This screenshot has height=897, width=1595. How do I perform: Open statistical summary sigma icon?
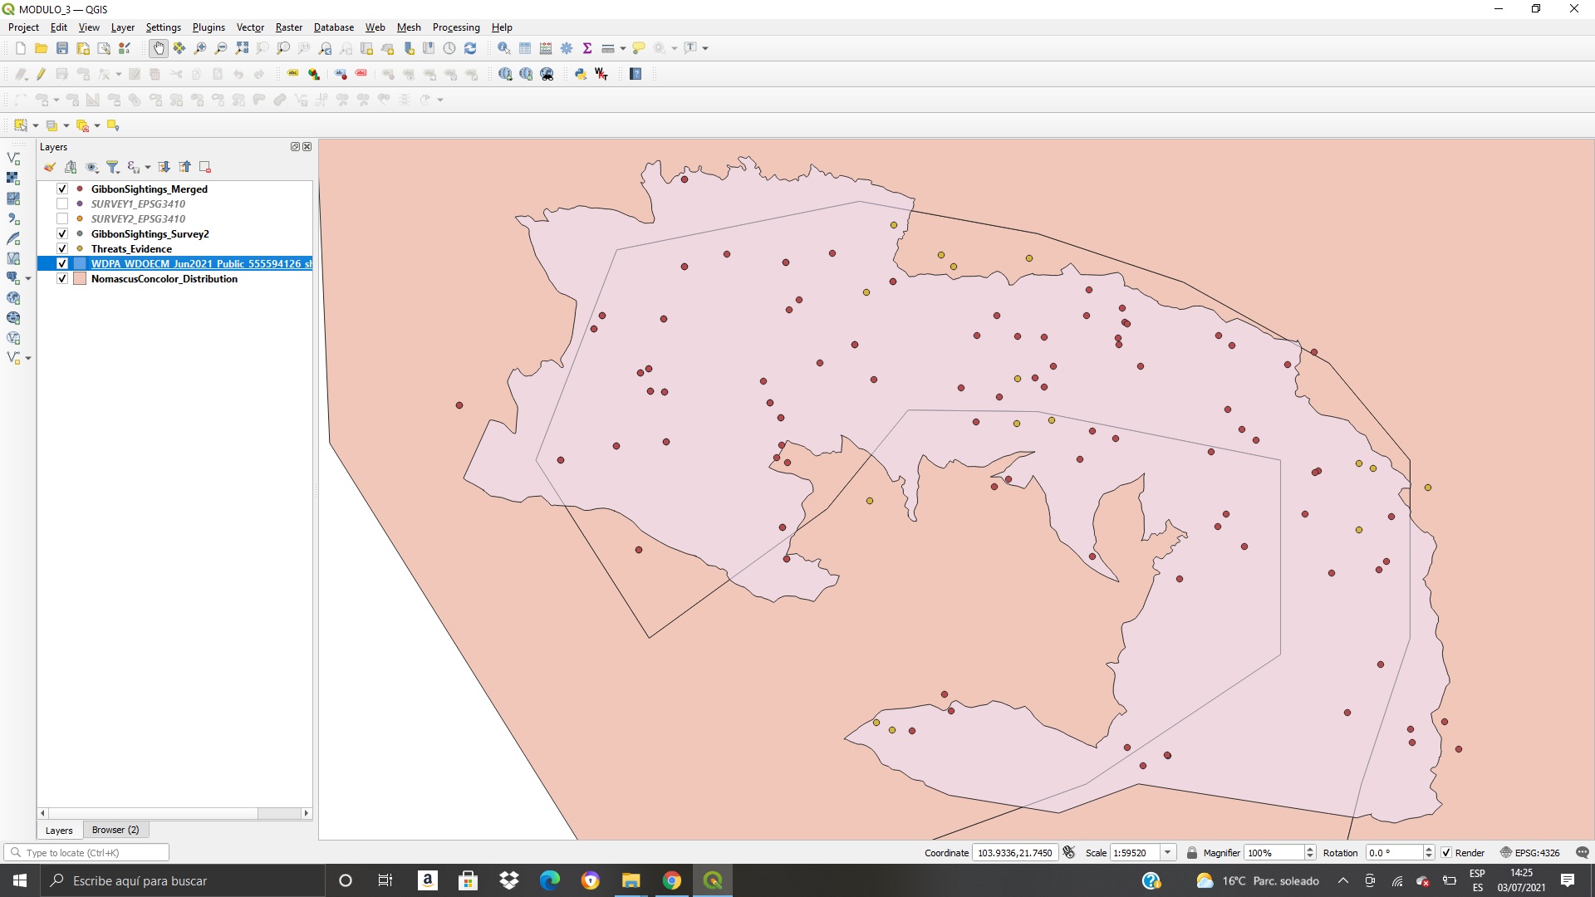click(587, 48)
